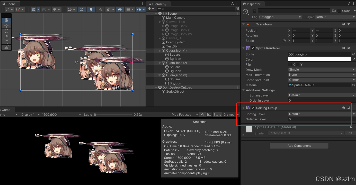Open the shading mode draw dropdown
Screen dimensions: 356x185
click(71, 9)
